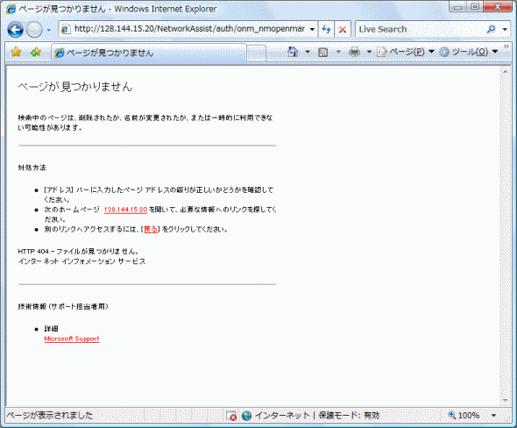Click the magnifier search icon
517x428 pixels.
point(492,29)
